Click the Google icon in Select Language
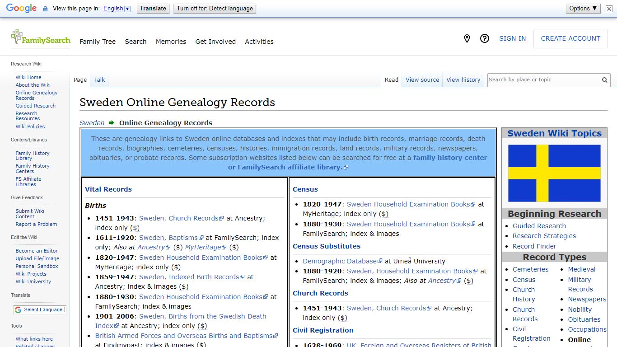Screen dimensions: 617x347 tap(18, 310)
